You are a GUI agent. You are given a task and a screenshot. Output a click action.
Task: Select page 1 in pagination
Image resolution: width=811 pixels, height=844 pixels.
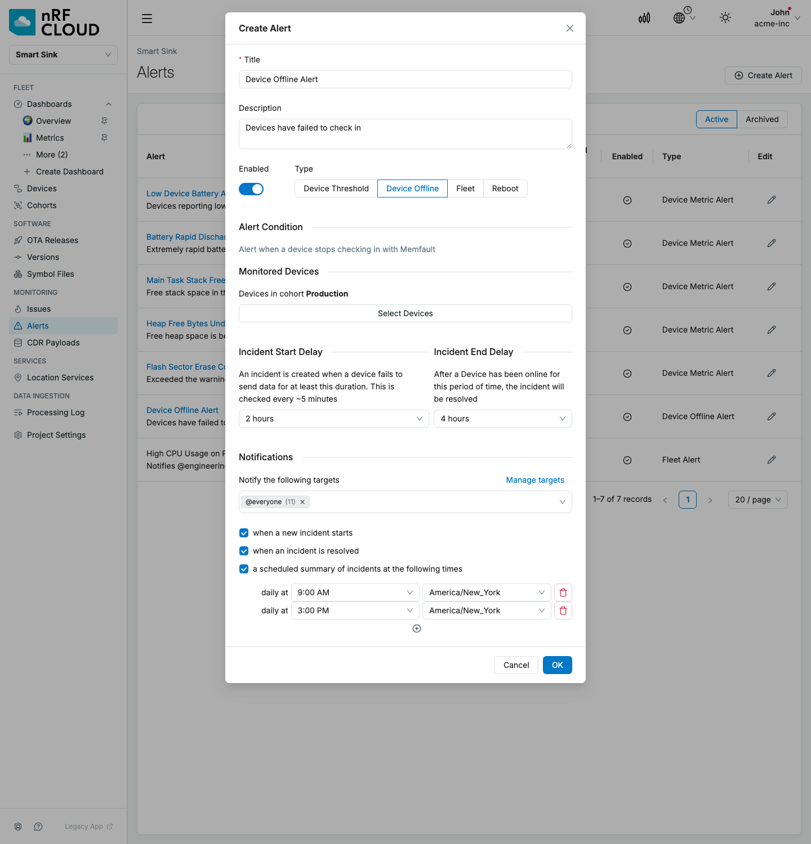click(x=688, y=500)
